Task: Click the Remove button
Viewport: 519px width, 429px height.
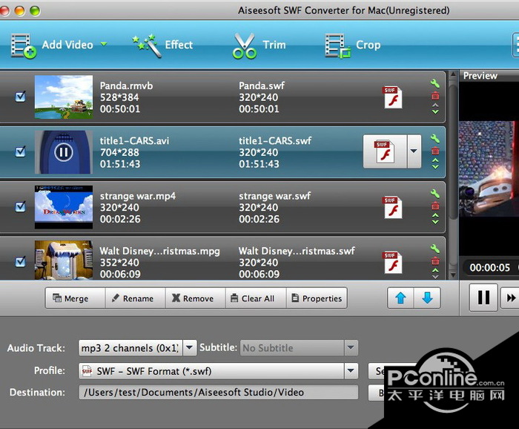Action: (x=196, y=298)
